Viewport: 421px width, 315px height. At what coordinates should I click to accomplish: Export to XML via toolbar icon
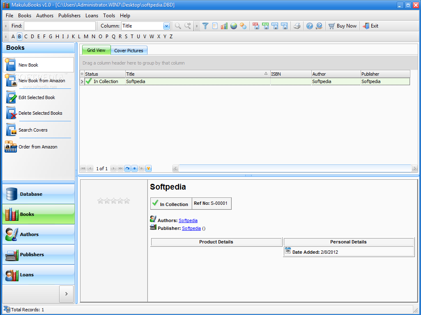pos(284,26)
